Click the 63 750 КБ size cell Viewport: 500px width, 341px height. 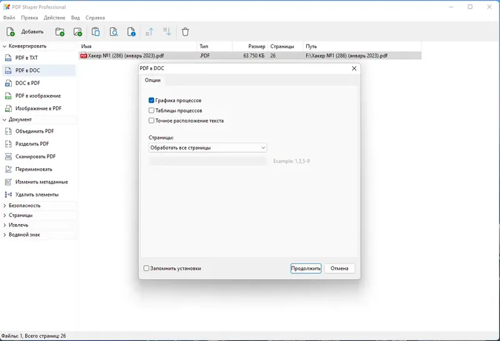coord(254,56)
